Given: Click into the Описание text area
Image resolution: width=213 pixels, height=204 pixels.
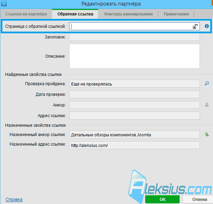Looking at the screenshot, I should point(135,56).
